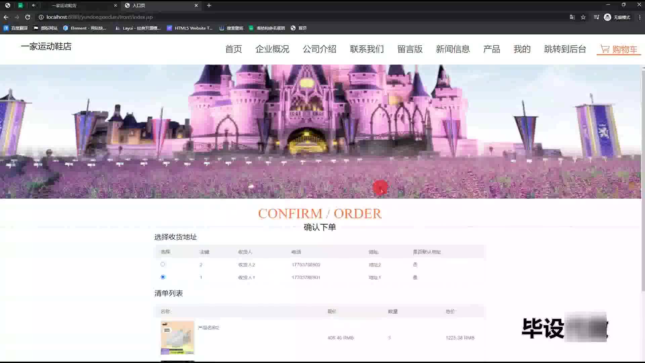This screenshot has height=363, width=645.
Task: Click the 1225.38 RMB total price
Action: [x=460, y=338]
